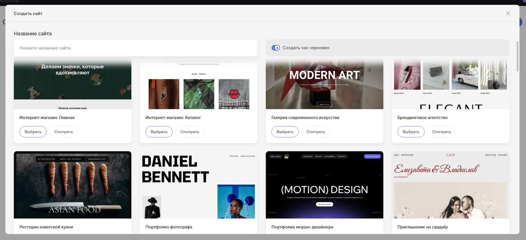Screen dimensions: 526x240
Task: Open the Daniel Bennett portfolio thumbnail
Action: click(199, 185)
